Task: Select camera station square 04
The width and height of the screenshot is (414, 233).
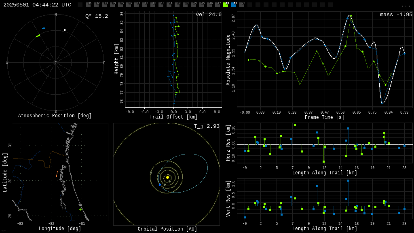Action: (x=112, y=5)
